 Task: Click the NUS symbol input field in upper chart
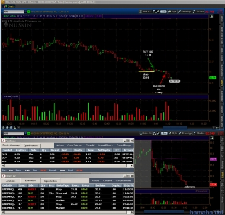pos(13,12)
